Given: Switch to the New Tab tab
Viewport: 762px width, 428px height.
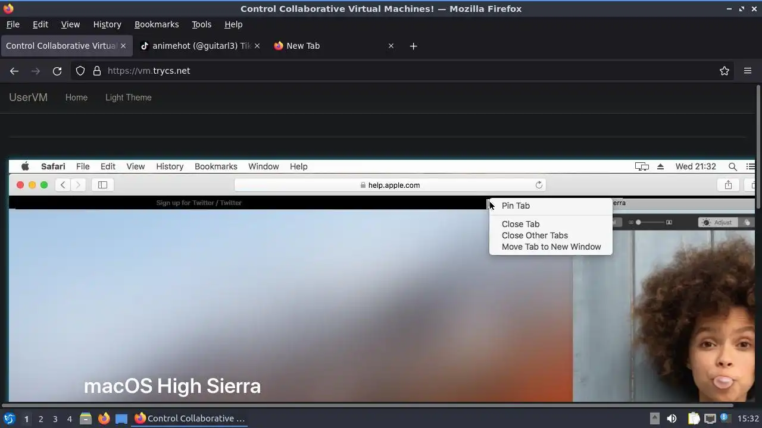Looking at the screenshot, I should [333, 46].
